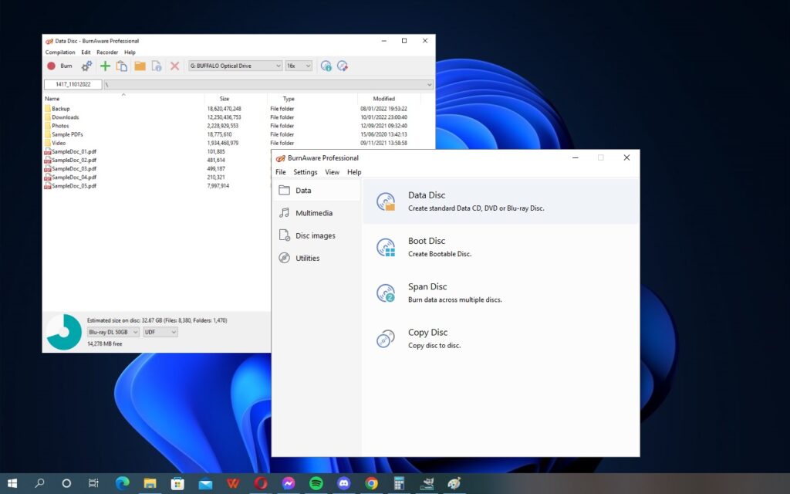The image size is (790, 494).
Task: Open Microsoft Store from the taskbar
Action: 177,483
